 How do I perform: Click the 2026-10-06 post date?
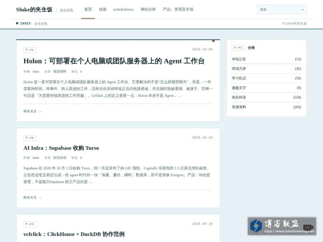[x=202, y=49]
